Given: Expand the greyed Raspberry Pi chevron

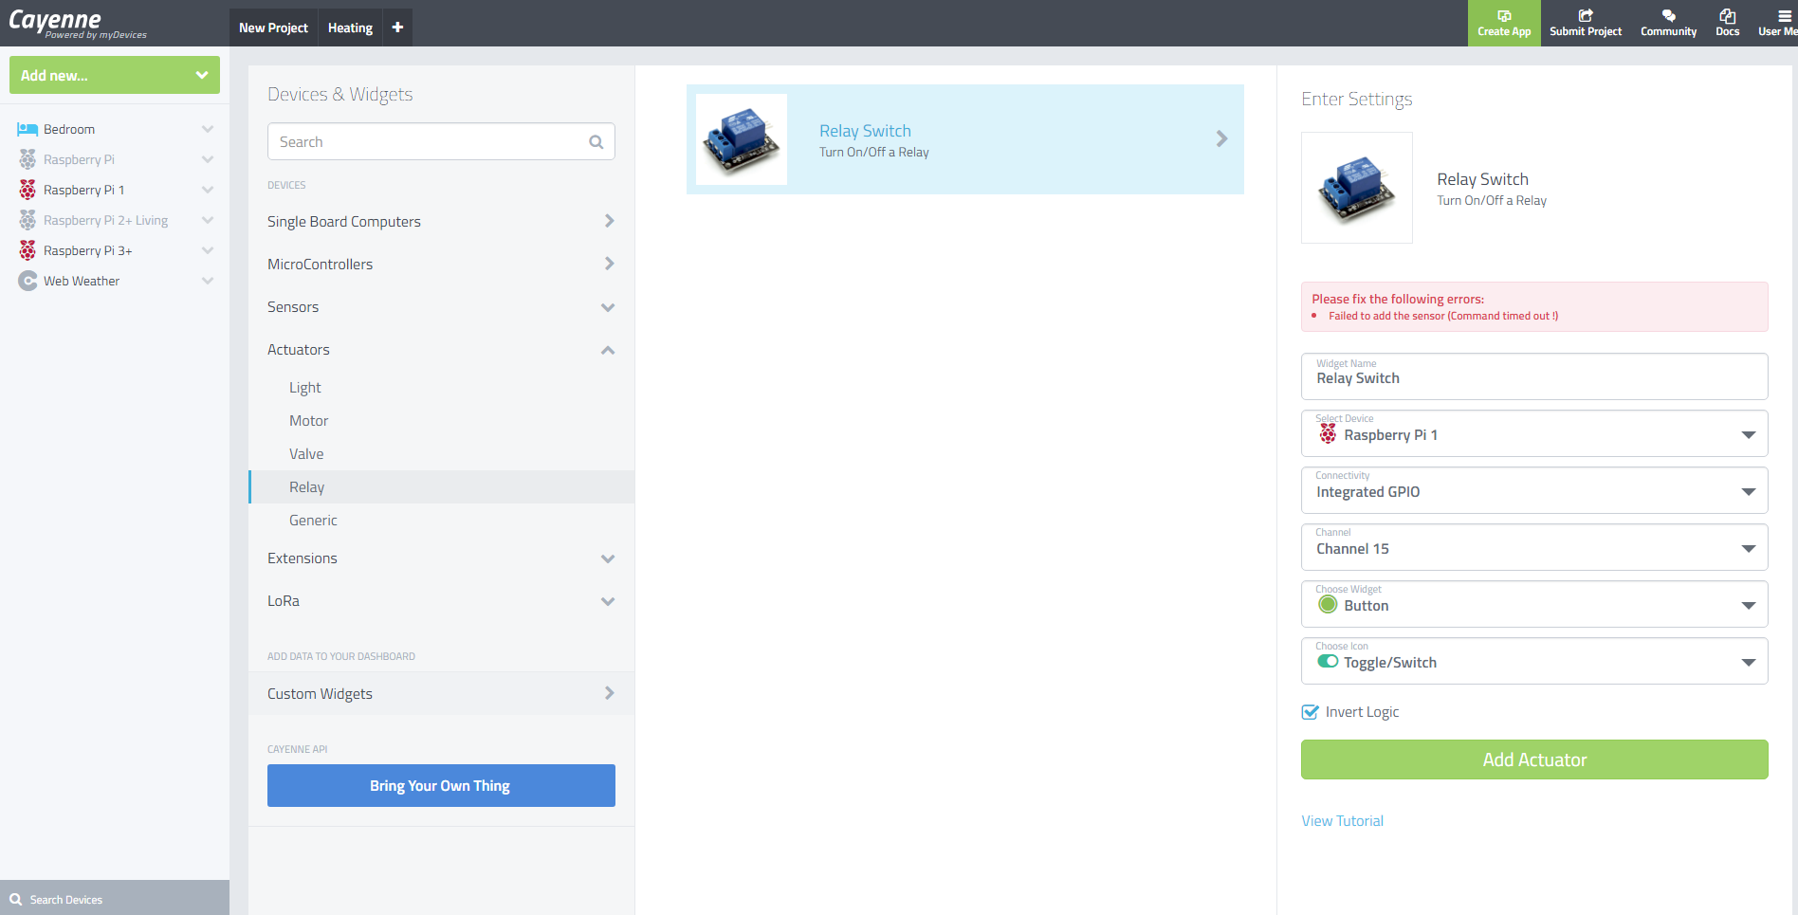Looking at the screenshot, I should tap(208, 159).
